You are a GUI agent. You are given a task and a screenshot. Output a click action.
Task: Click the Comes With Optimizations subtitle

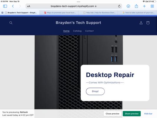coord(105,83)
